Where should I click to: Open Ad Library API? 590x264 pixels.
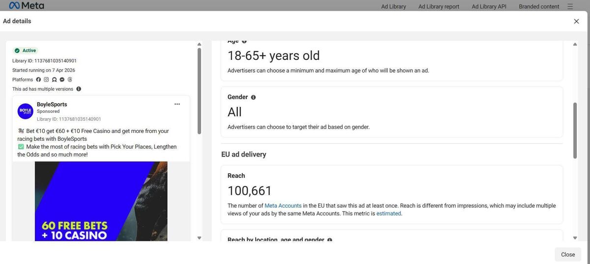pos(489,6)
